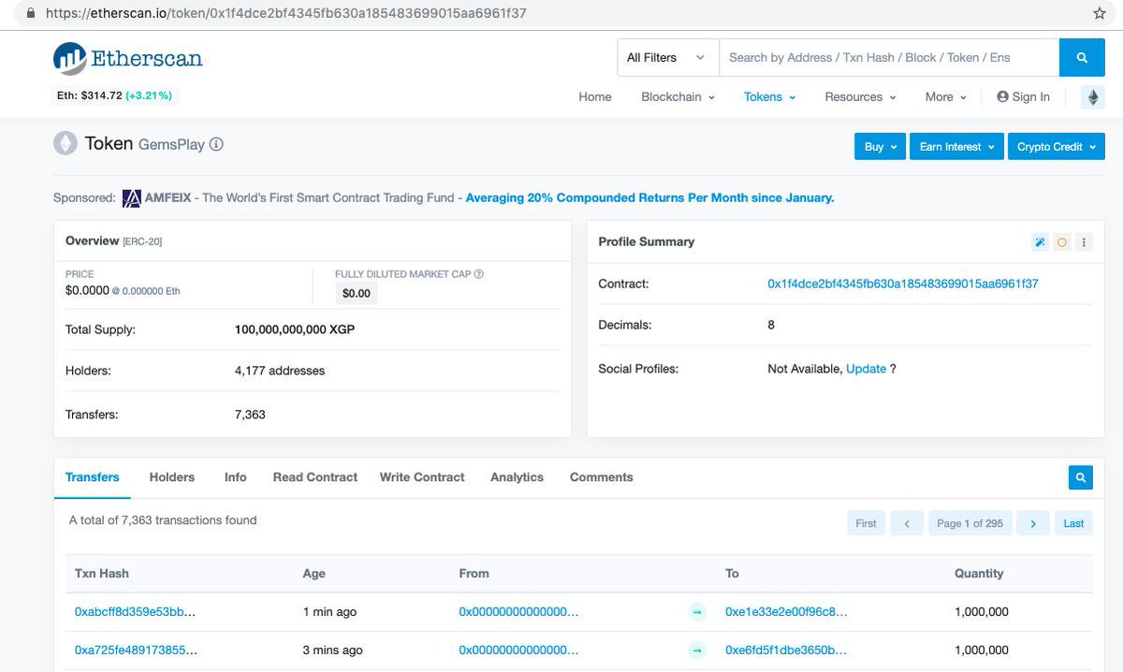Switch to the Holders tab
This screenshot has height=672, width=1123.
click(x=172, y=477)
